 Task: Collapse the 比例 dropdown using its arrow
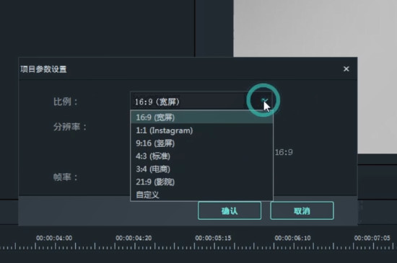click(x=263, y=101)
